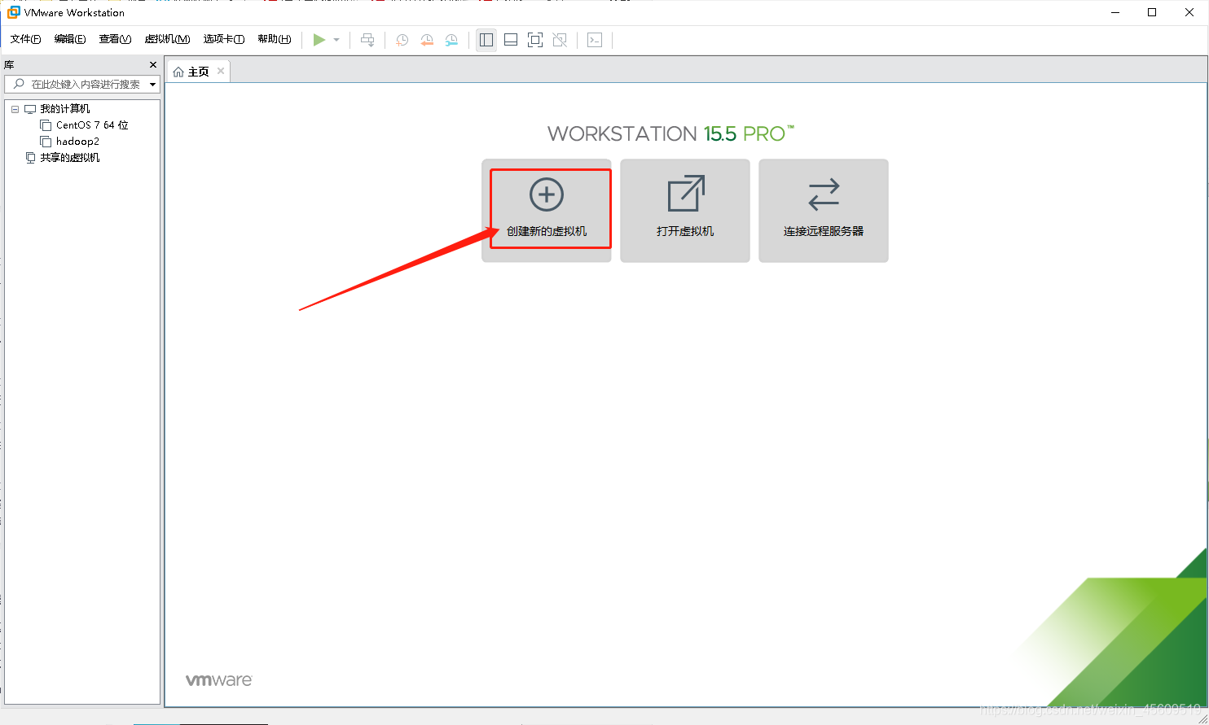
Task: Click Send Ctrl+Alt+Del toolbar icon
Action: coord(367,40)
